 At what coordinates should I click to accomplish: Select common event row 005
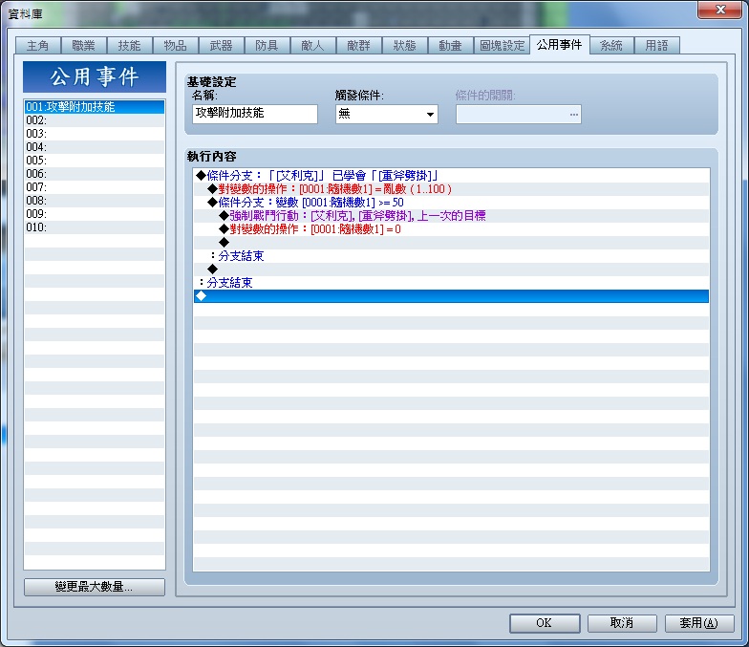[95, 161]
